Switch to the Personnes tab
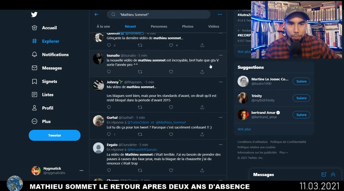 coord(159,26)
